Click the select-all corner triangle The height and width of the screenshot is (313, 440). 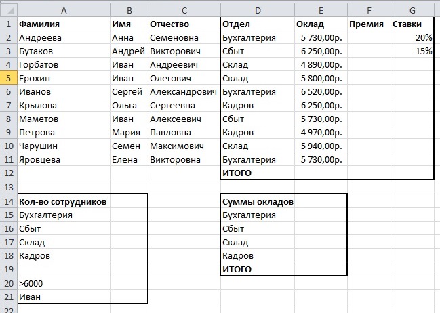click(9, 11)
